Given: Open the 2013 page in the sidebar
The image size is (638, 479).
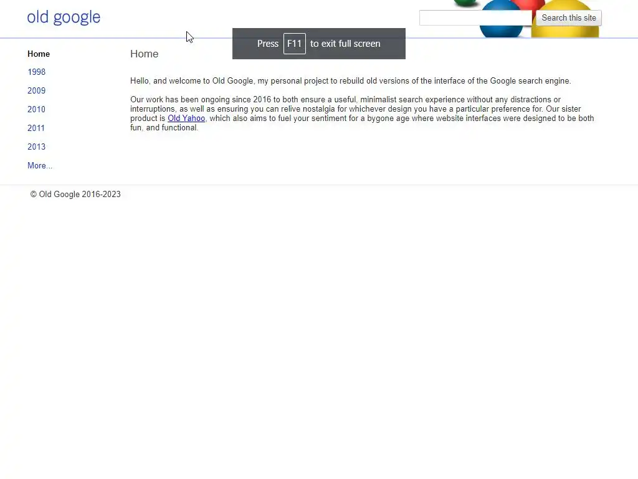Looking at the screenshot, I should point(37,147).
